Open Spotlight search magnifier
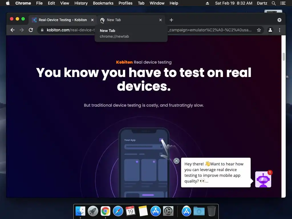The height and width of the screenshot is (219, 292). pos(273,3)
